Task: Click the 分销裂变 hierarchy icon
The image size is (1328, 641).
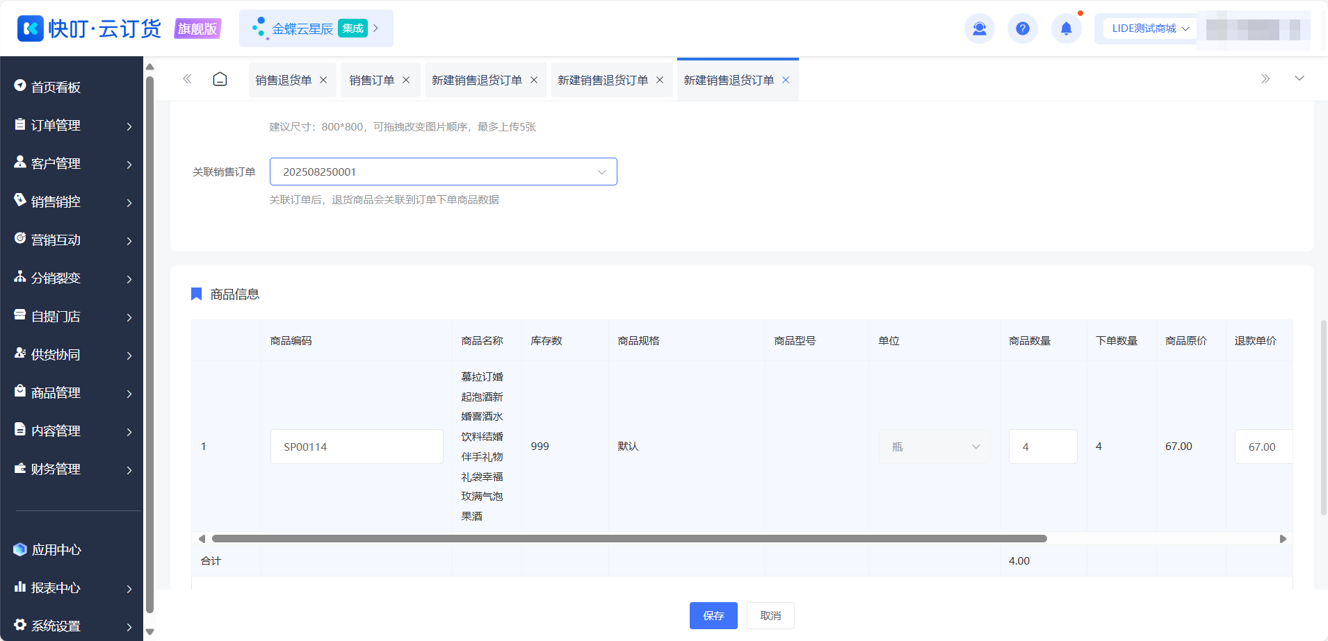Action: pyautogui.click(x=20, y=276)
